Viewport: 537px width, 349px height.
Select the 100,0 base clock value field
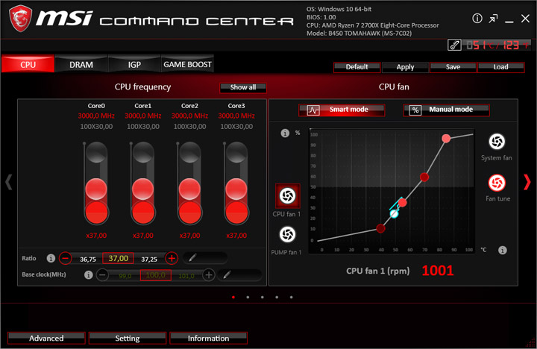(x=155, y=275)
